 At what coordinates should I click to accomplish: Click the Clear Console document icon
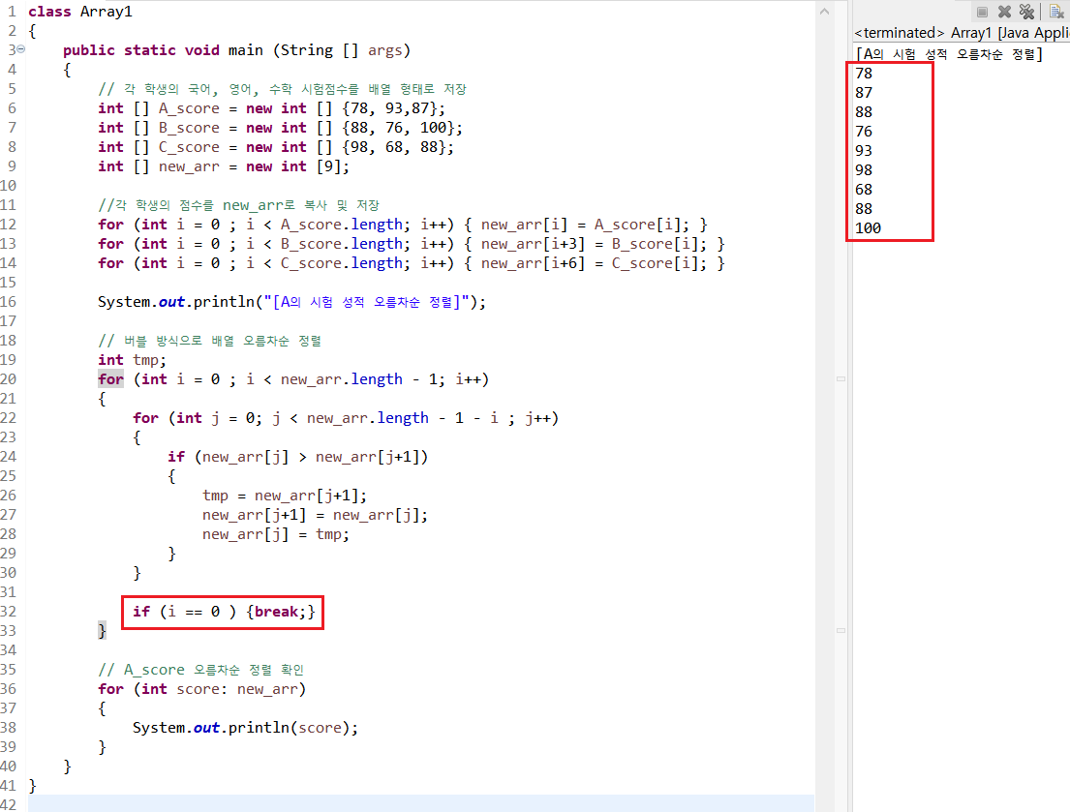(x=1057, y=12)
